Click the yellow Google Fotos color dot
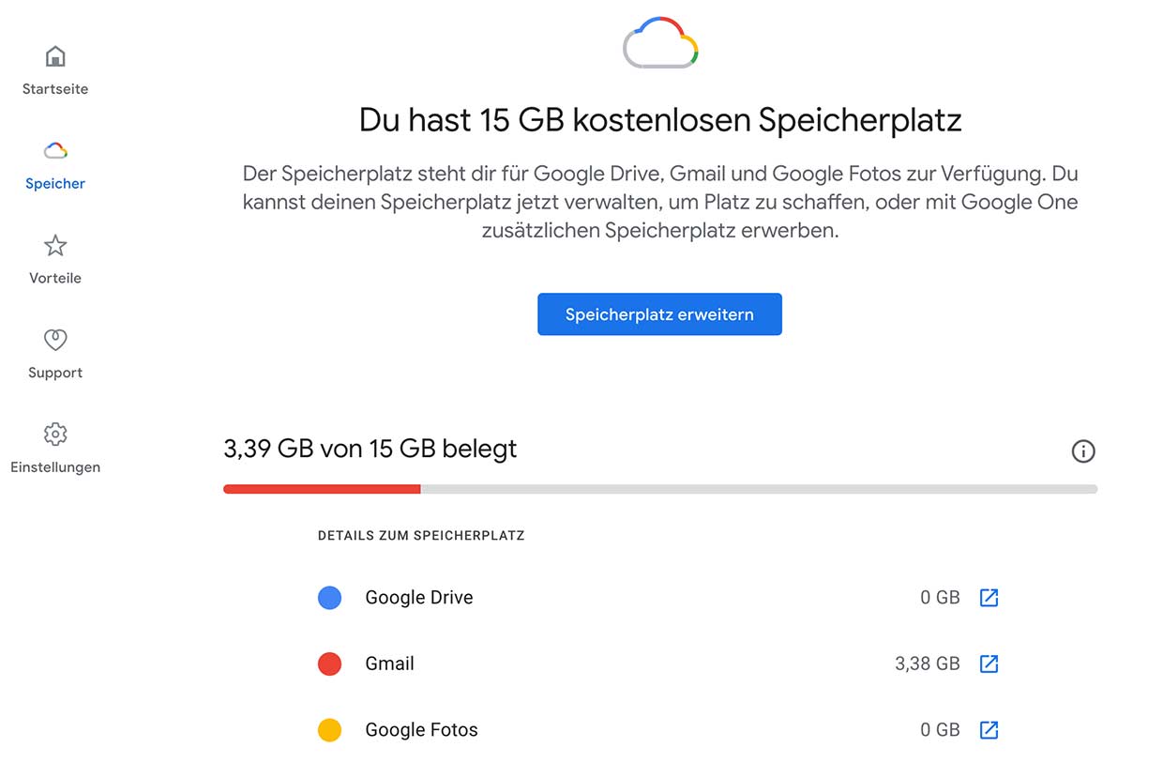The width and height of the screenshot is (1163, 778). pyautogui.click(x=329, y=730)
